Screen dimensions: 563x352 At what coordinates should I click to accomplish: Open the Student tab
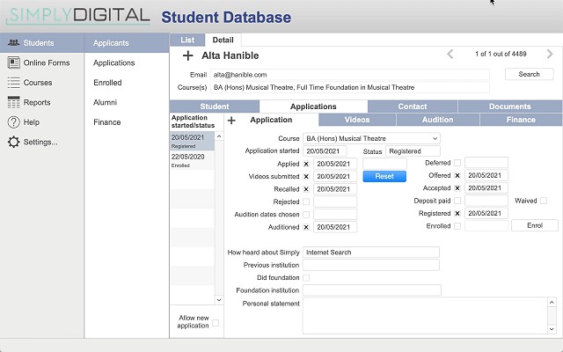(x=215, y=106)
